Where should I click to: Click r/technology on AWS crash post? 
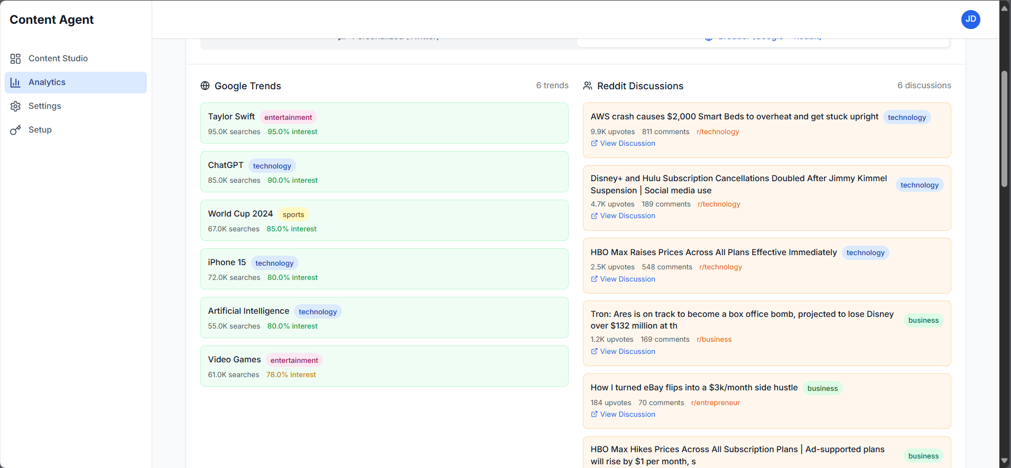tap(718, 132)
